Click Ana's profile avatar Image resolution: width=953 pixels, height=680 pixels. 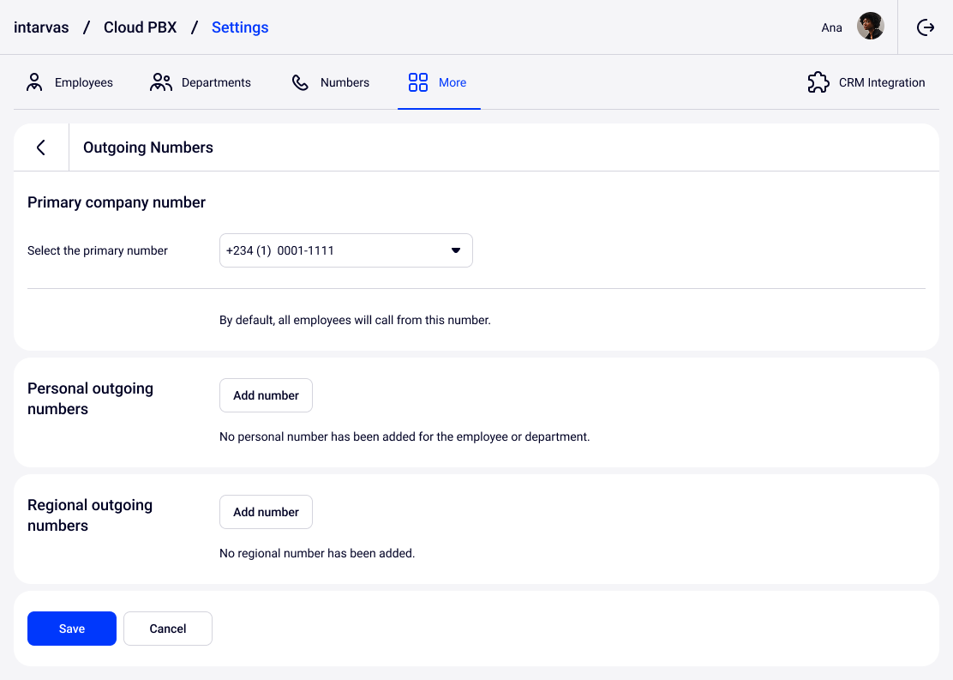tap(870, 27)
